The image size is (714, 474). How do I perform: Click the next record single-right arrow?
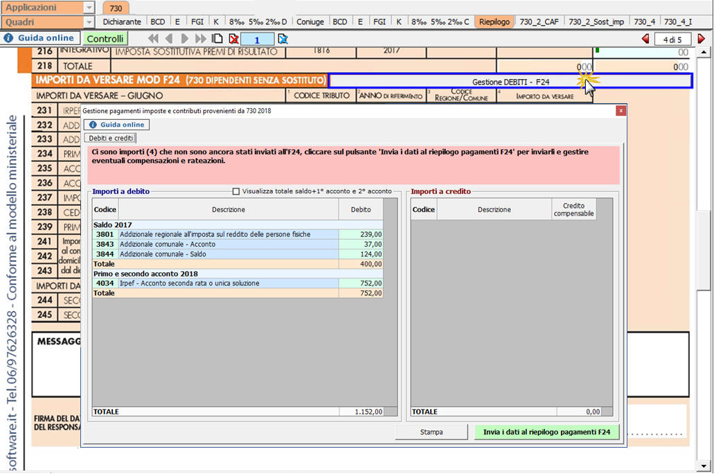(184, 39)
